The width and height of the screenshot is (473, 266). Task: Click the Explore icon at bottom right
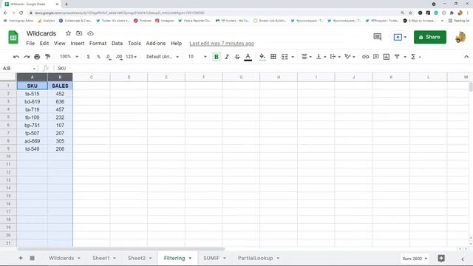[x=441, y=258]
